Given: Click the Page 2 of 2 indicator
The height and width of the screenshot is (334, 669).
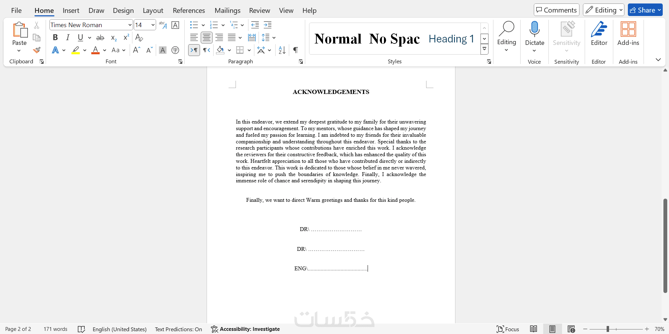Looking at the screenshot, I should [x=18, y=329].
